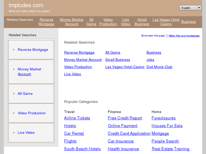Open Money Market Account in top navigation bar
The height and width of the screenshot is (154, 206).
tap(72, 22)
